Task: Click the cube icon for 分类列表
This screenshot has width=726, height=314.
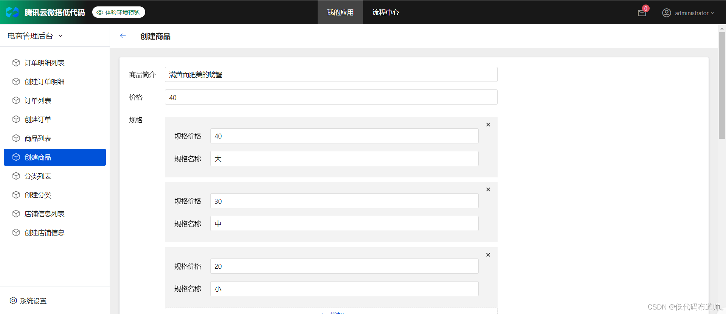Action: click(x=16, y=176)
